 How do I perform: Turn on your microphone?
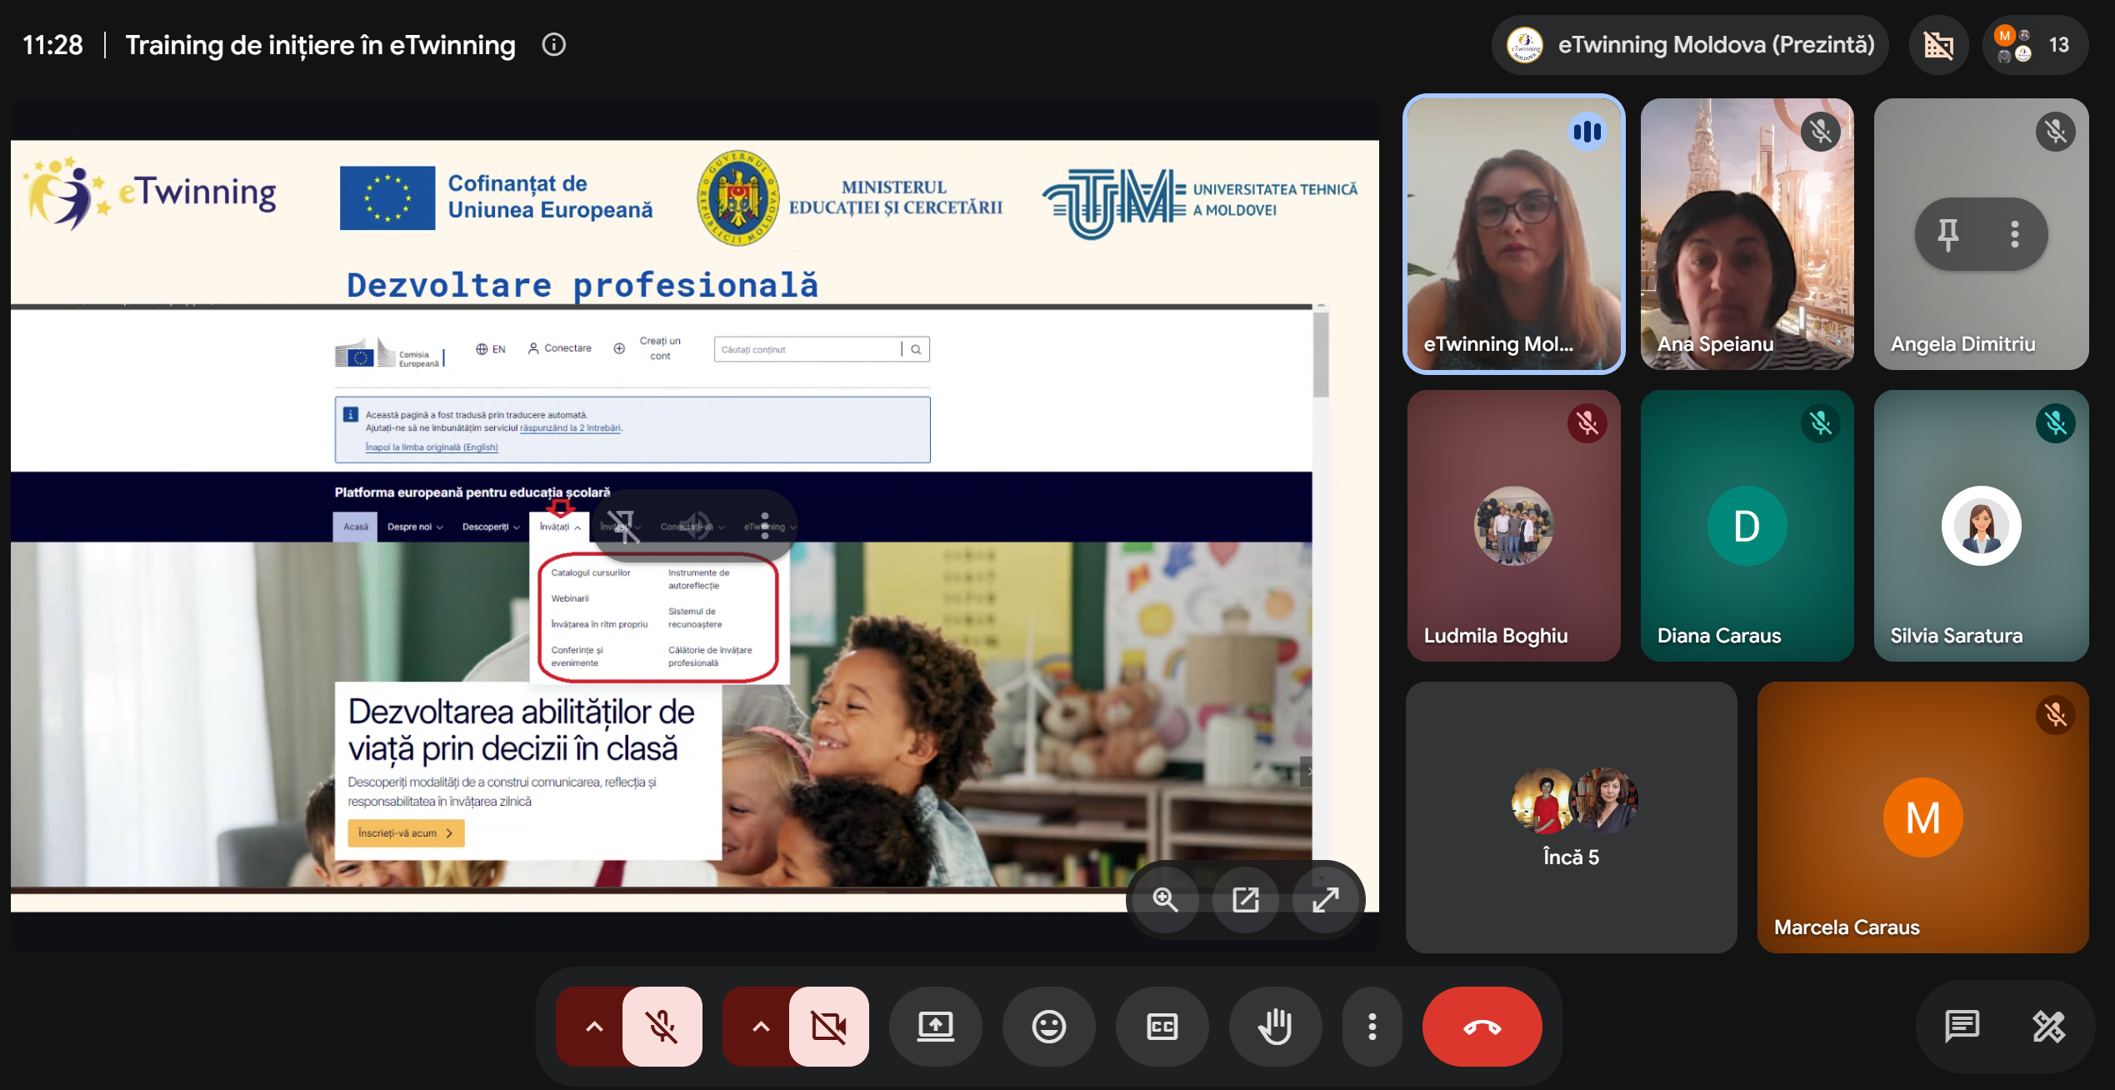coord(662,1026)
